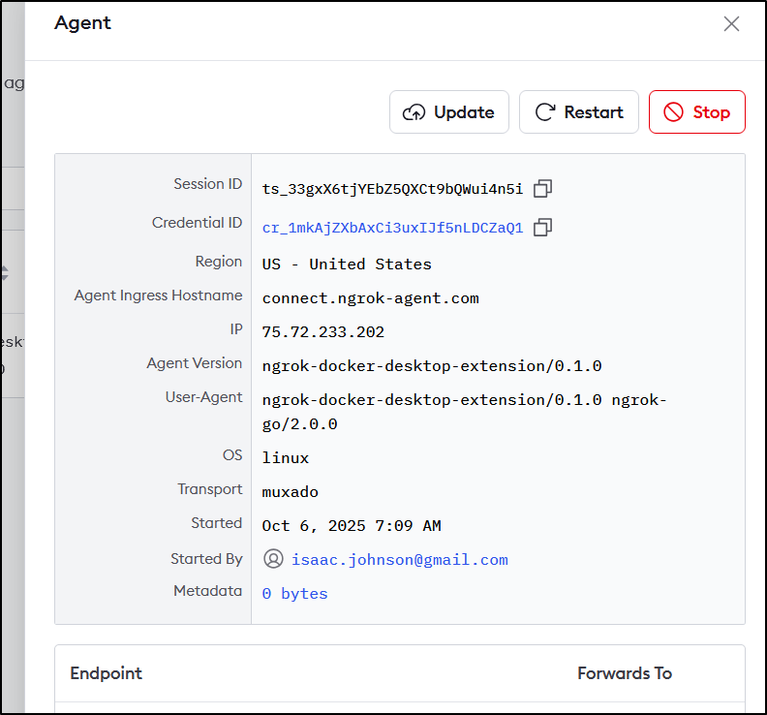Image resolution: width=767 pixels, height=715 pixels.
Task: Click the Forwards To column header
Action: [624, 673]
